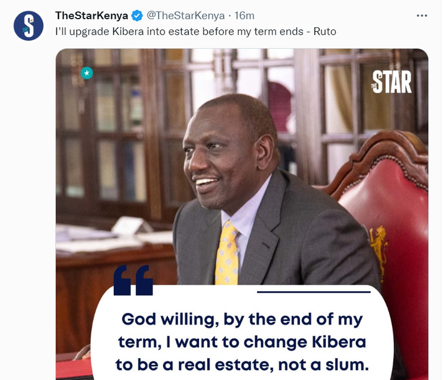Click the navy line above the quote
The width and height of the screenshot is (448, 380).
pyautogui.click(x=314, y=292)
